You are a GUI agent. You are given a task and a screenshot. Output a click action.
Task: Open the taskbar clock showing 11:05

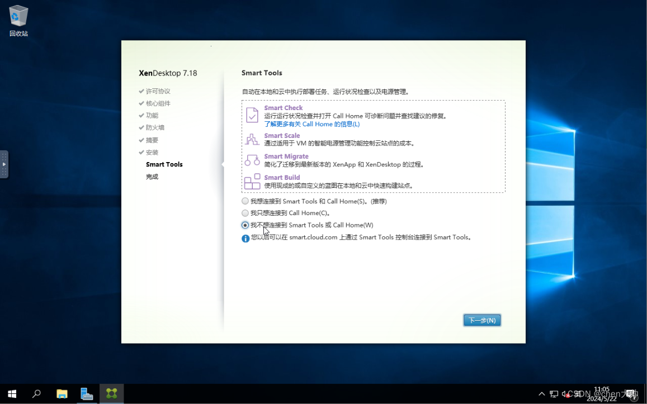pyautogui.click(x=602, y=394)
